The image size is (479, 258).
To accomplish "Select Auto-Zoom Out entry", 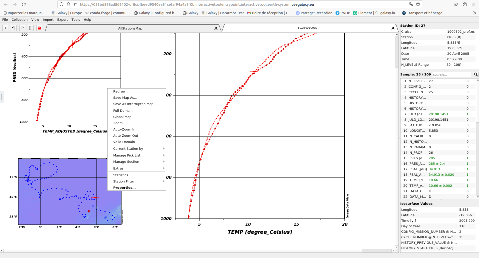I will (x=136, y=136).
